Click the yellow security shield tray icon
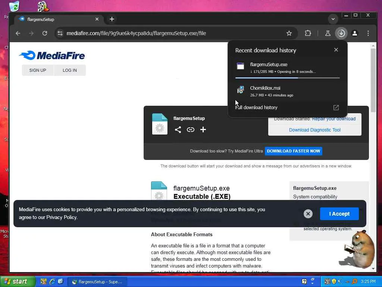The height and width of the screenshot is (287, 382). click(x=334, y=282)
